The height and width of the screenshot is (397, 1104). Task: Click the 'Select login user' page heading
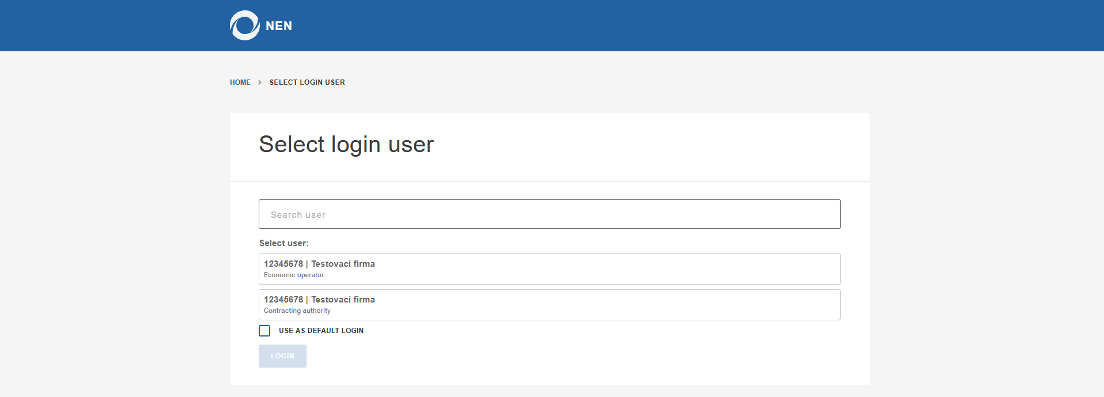point(346,144)
